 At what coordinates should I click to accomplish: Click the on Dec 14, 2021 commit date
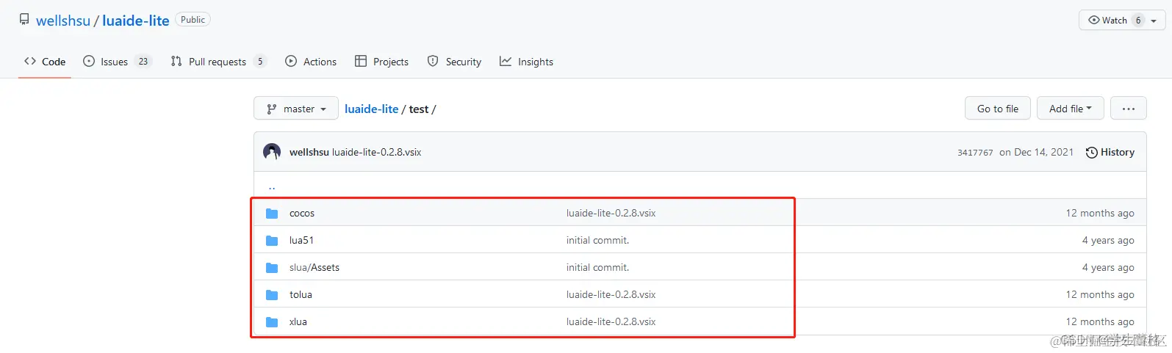tap(1036, 152)
